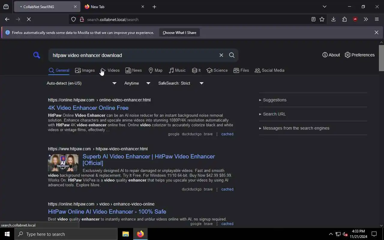Open the Extensions puzzle icon

coord(344,19)
